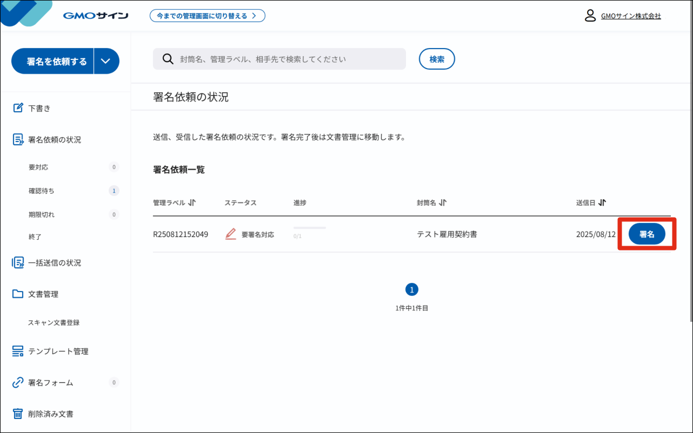Click the テンプレート管理 icon
The image size is (693, 433).
click(x=18, y=351)
